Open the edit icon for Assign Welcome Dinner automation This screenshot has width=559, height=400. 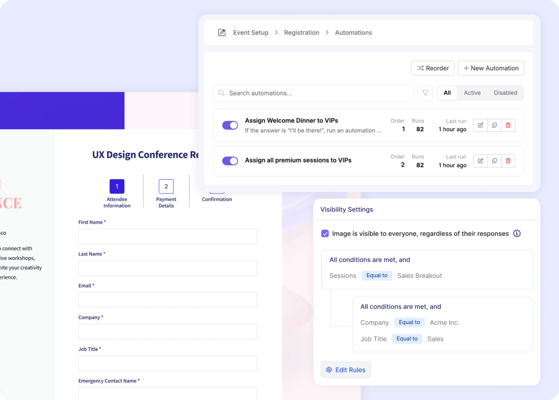(480, 125)
